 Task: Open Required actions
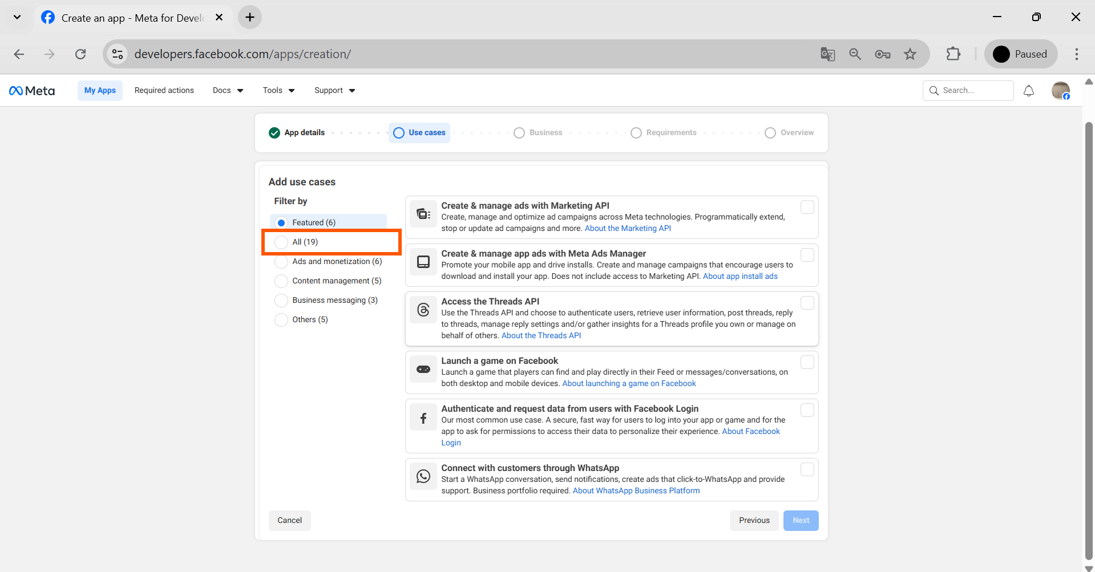pos(164,91)
